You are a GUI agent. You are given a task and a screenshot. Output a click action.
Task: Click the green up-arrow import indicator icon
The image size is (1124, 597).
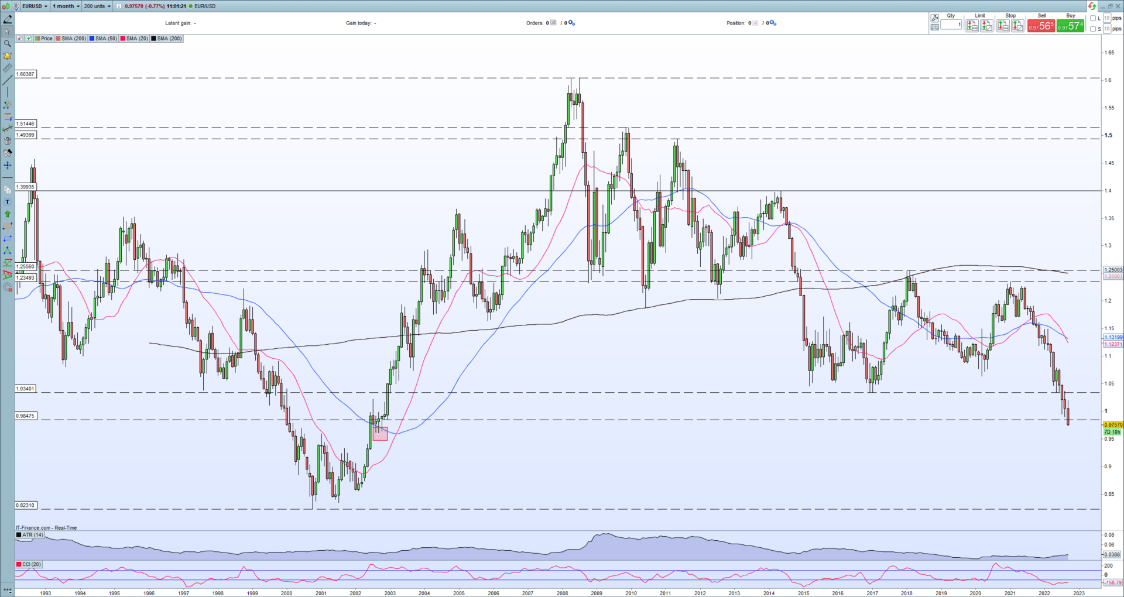tap(28, 39)
